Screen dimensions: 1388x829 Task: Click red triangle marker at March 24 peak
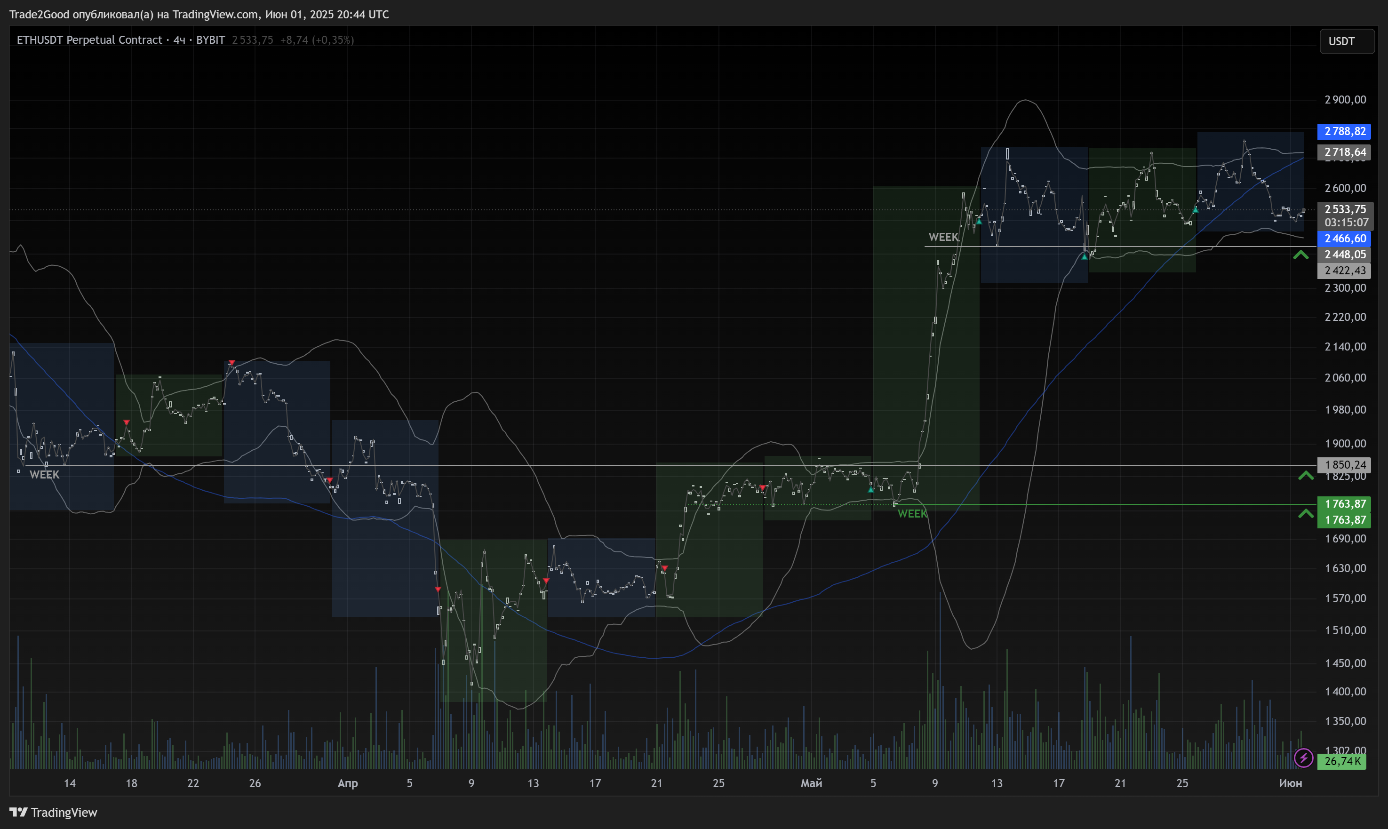pos(232,363)
